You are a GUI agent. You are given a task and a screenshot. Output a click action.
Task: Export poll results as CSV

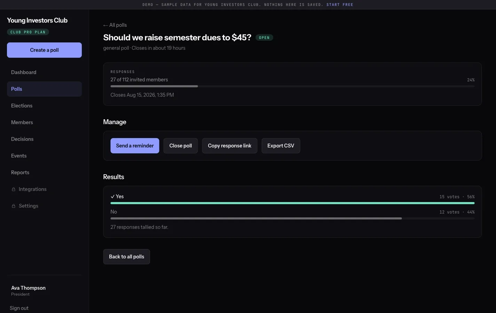tap(281, 146)
